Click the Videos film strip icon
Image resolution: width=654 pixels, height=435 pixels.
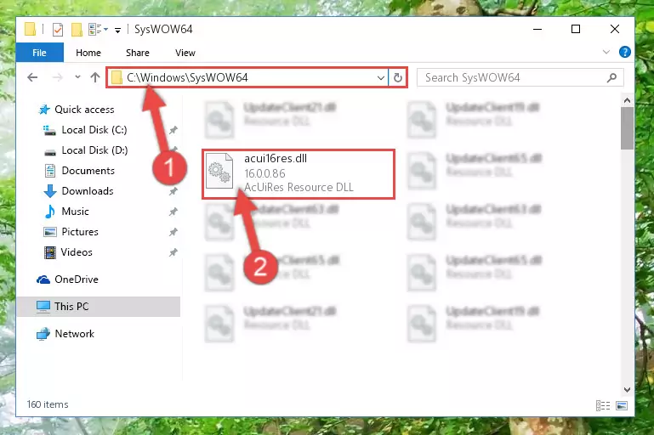pyautogui.click(x=49, y=252)
